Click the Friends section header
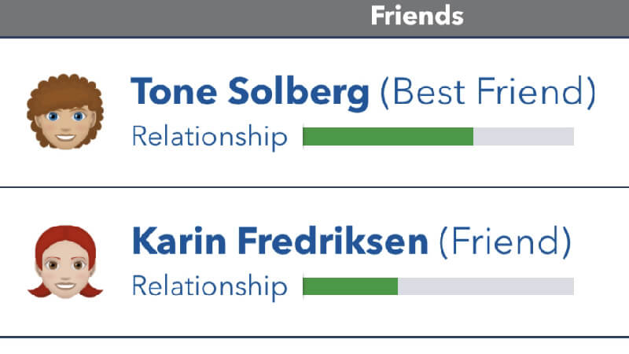 (x=417, y=16)
